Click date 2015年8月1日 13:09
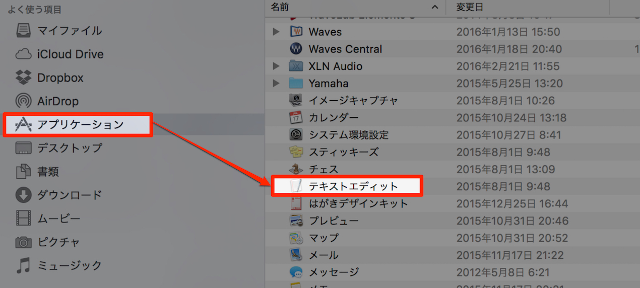The image size is (640, 288). tap(505, 169)
